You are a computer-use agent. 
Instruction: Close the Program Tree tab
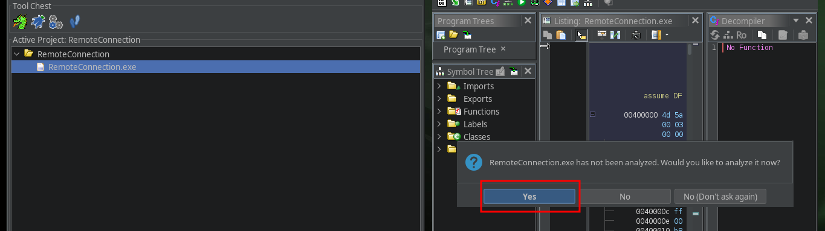[x=503, y=49]
